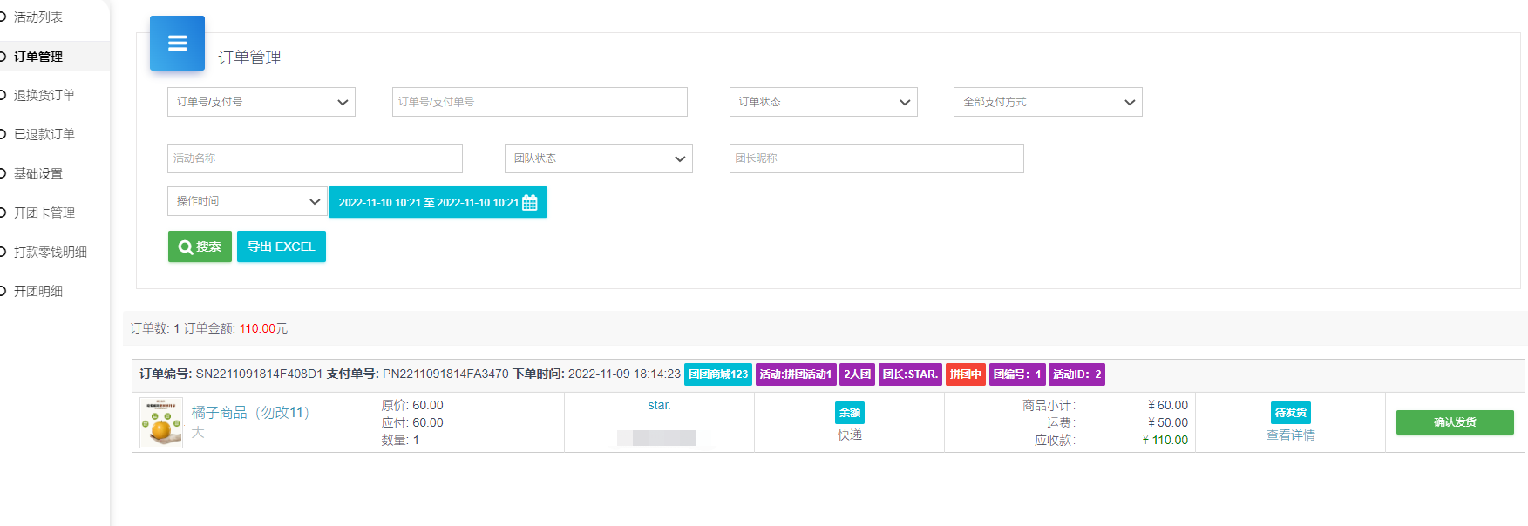Click the blue hamburger menu icon

(177, 44)
